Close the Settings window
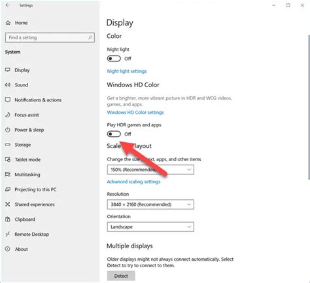 point(302,5)
